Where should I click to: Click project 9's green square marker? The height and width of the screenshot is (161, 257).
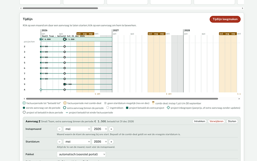point(65,84)
